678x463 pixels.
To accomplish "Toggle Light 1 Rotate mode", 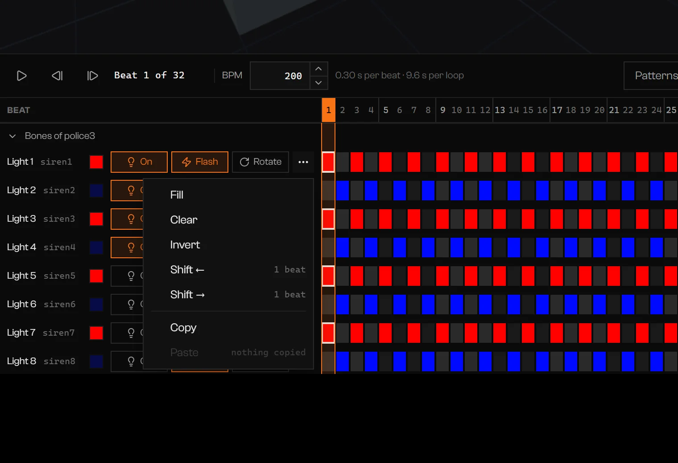I will coord(260,162).
